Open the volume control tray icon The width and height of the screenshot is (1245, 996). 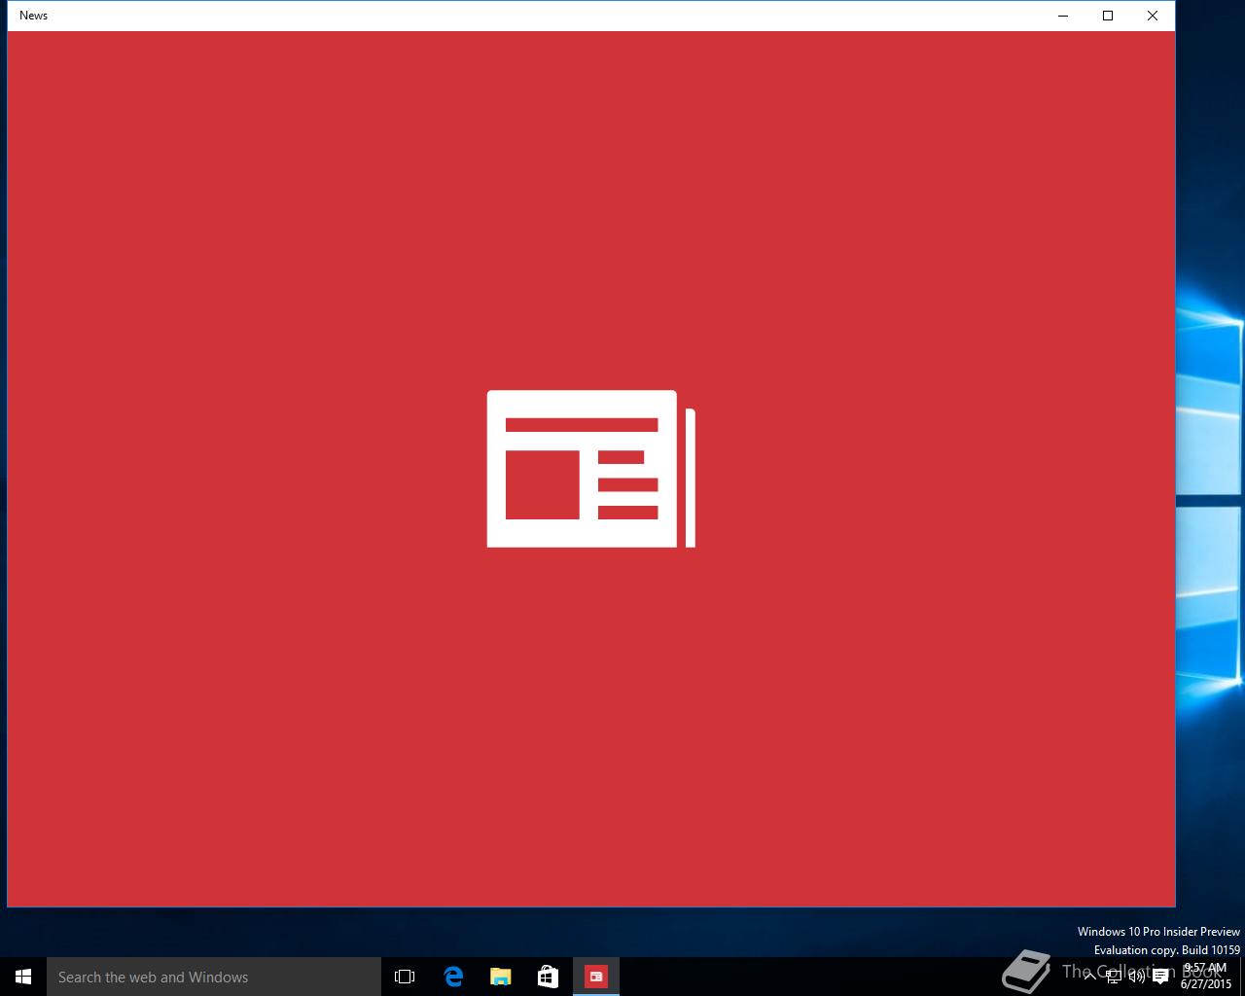pyautogui.click(x=1137, y=977)
